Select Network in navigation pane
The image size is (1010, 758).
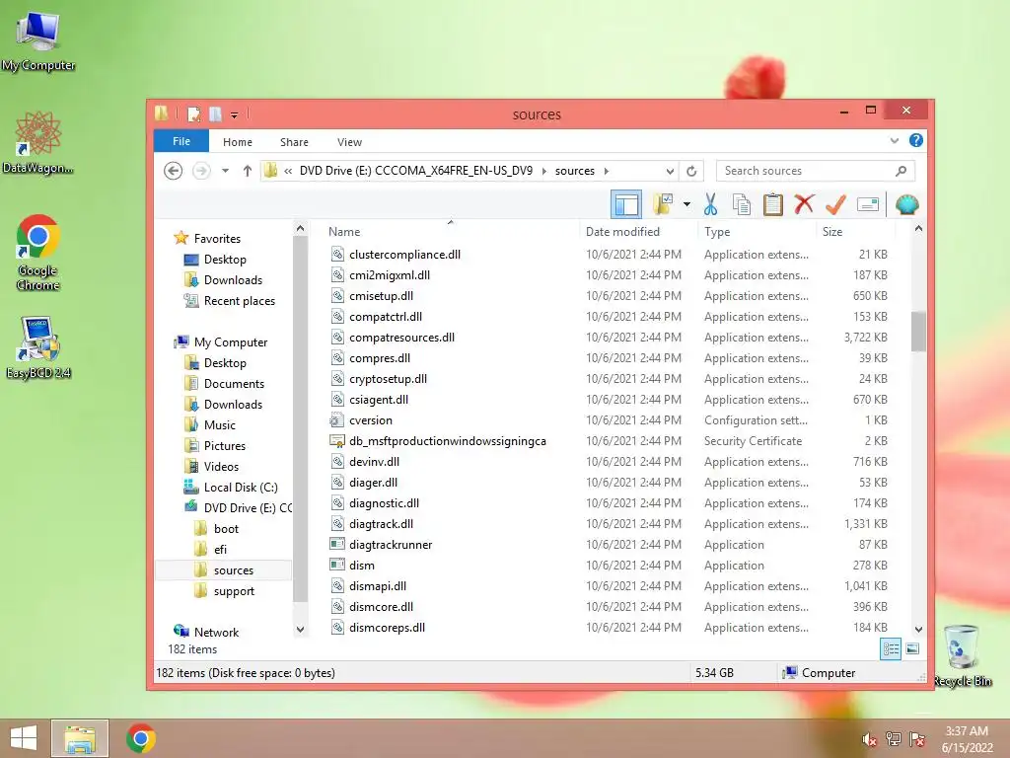216,633
